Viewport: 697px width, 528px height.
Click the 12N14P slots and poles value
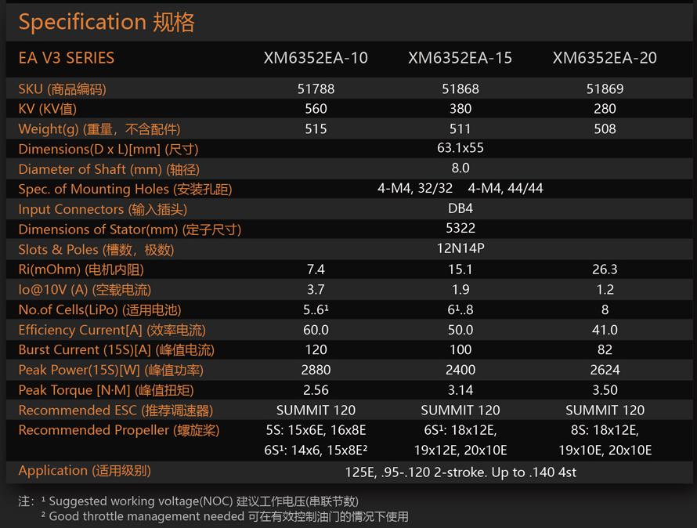(460, 249)
